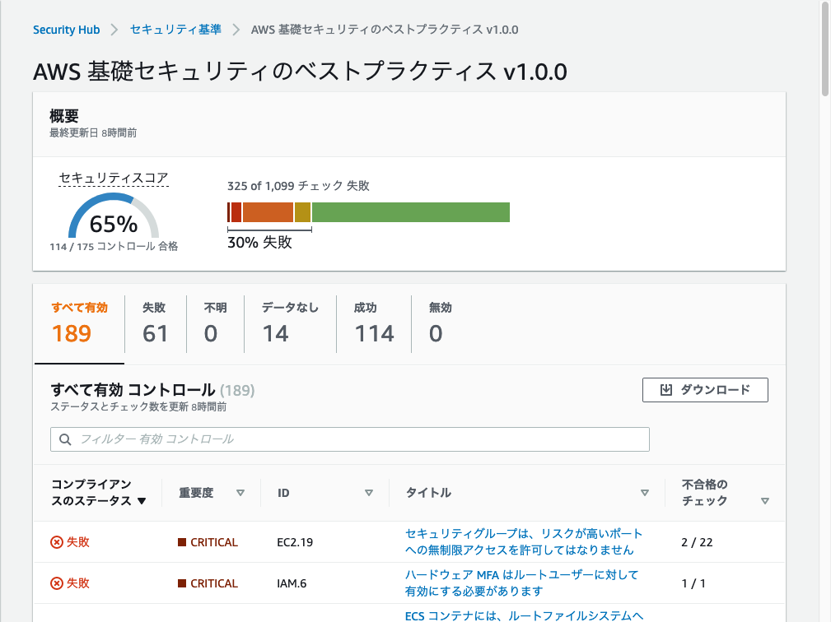Click the search magnifier icon in filter box

64,439
